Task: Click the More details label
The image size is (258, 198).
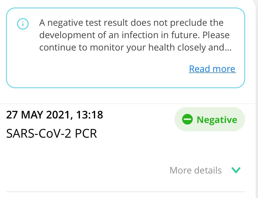Action: click(x=196, y=170)
